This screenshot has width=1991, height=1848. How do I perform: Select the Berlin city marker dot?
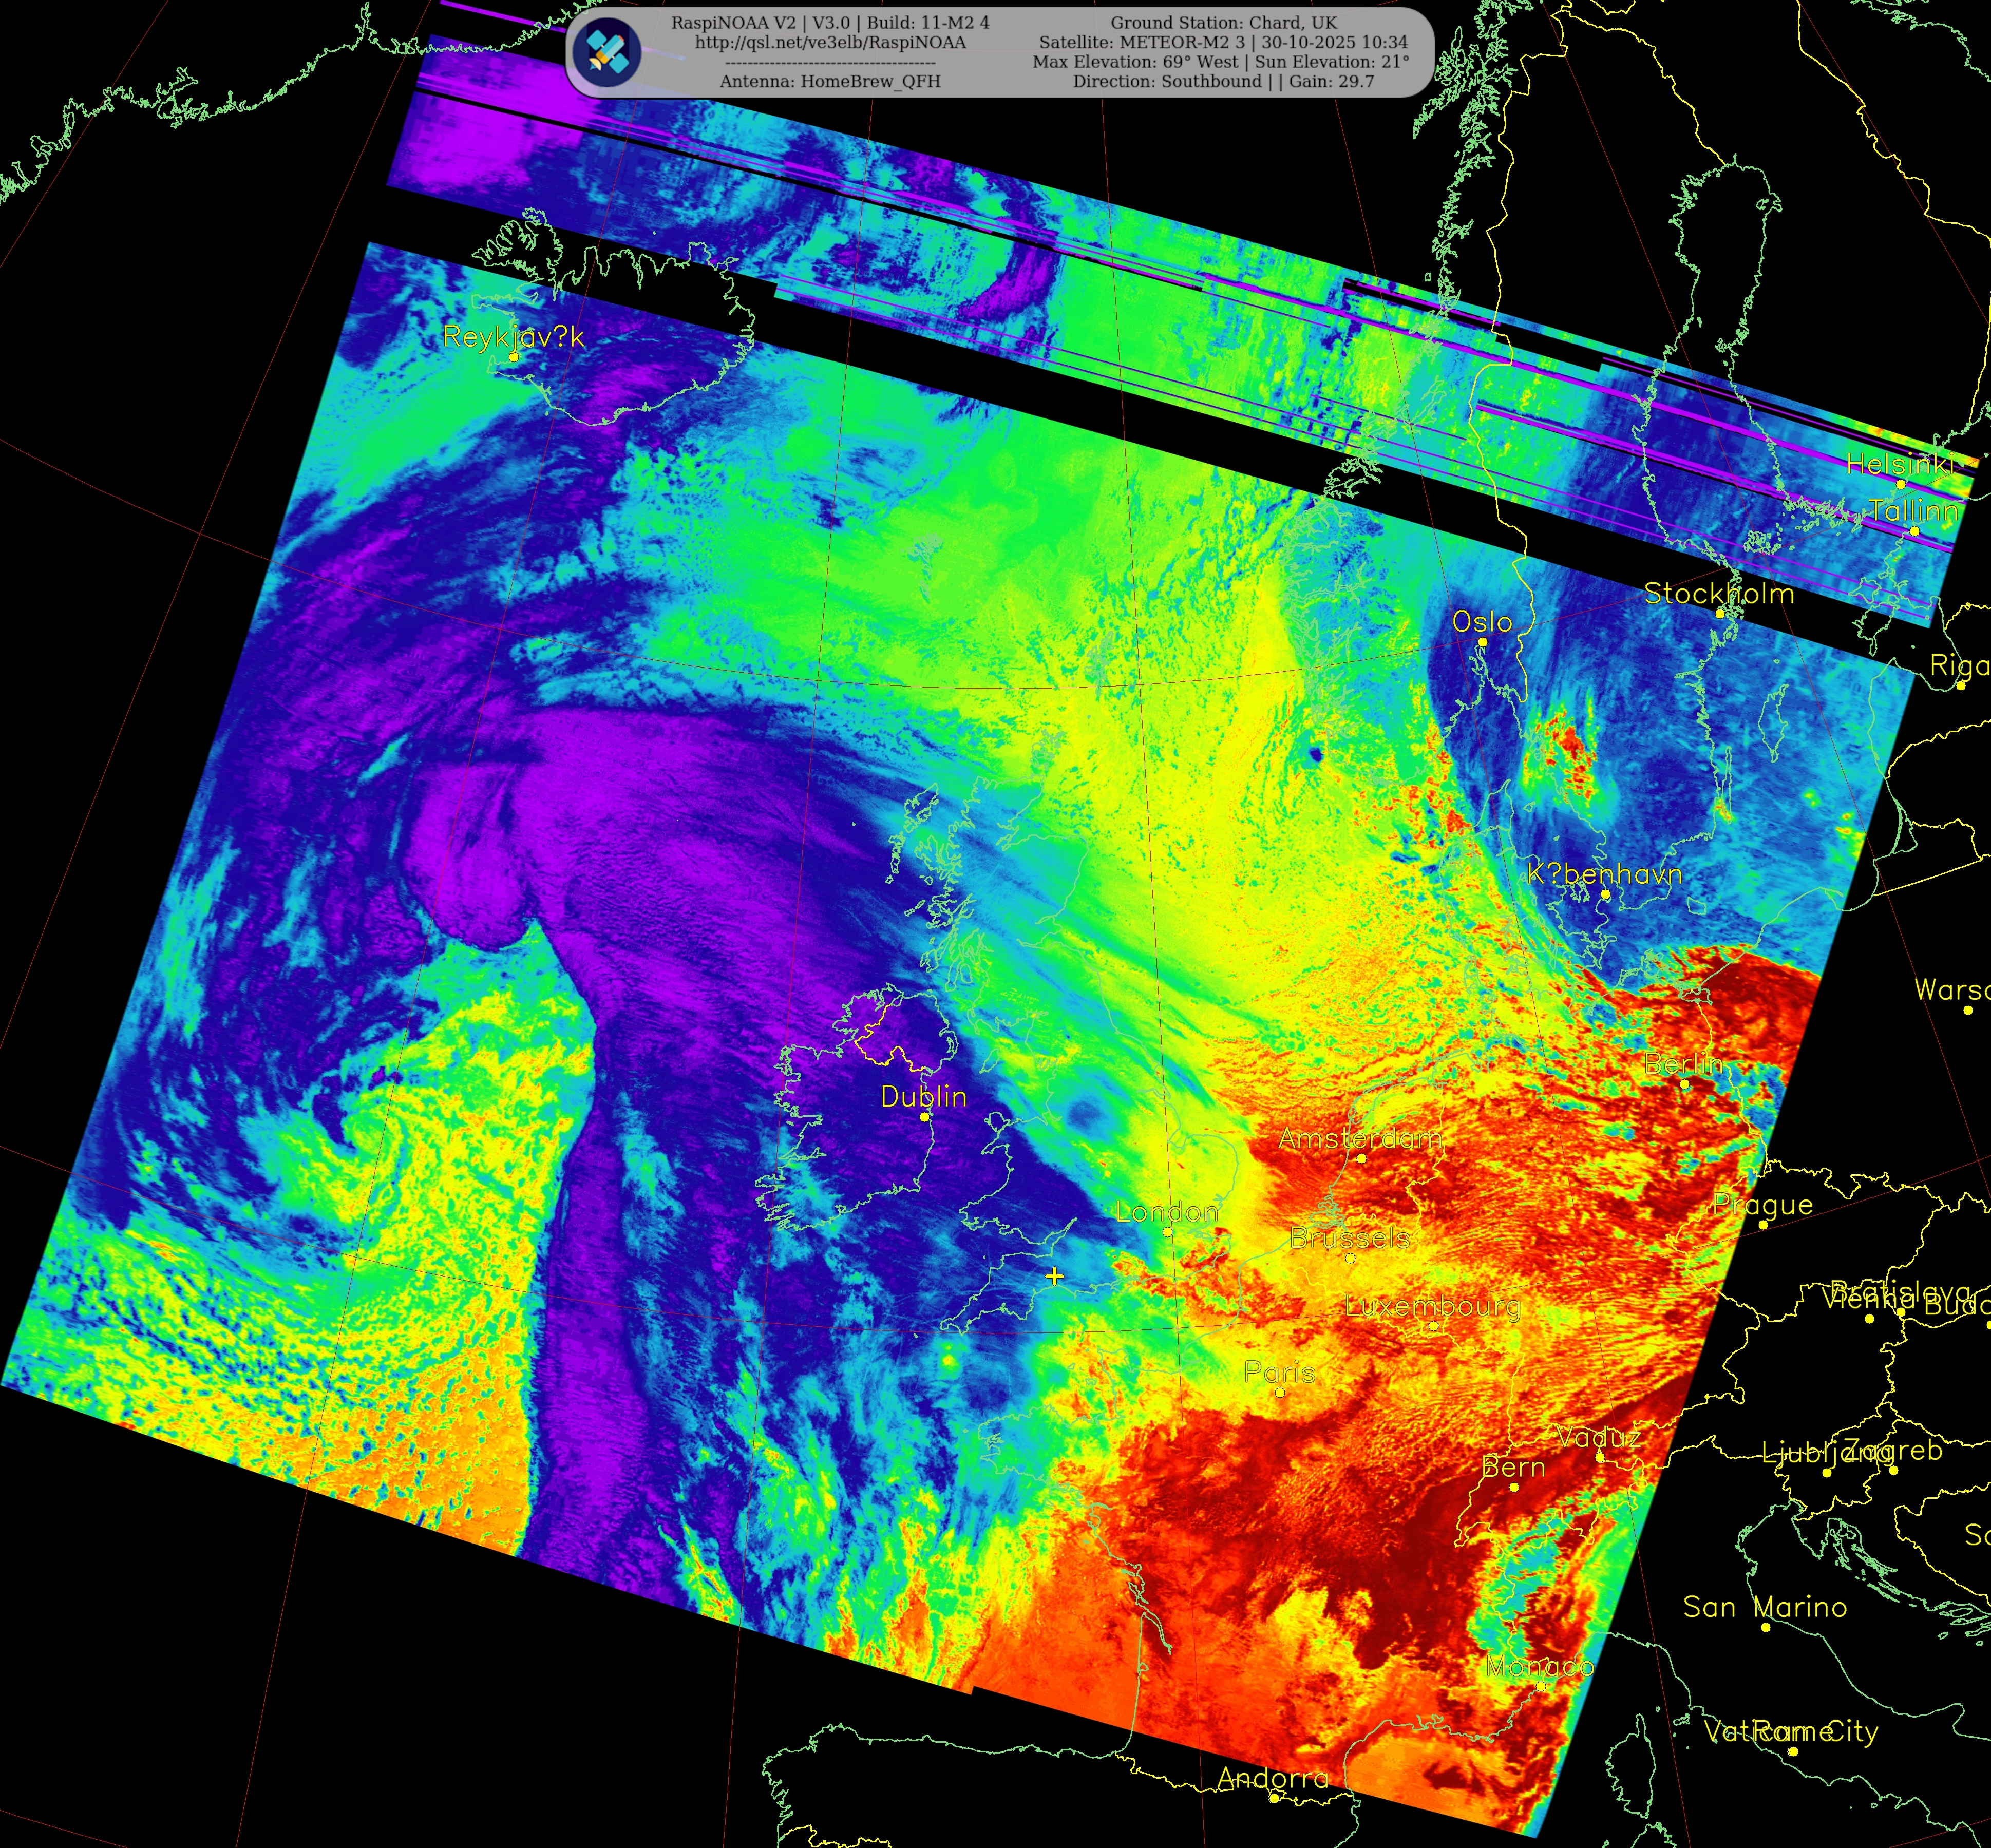1684,1084
